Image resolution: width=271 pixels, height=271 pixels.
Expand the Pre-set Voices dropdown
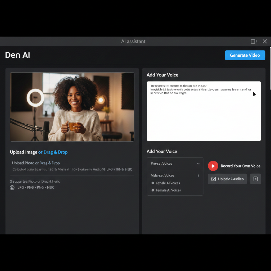pyautogui.click(x=175, y=164)
